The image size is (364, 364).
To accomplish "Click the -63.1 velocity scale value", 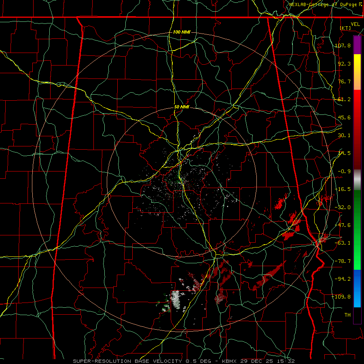I will tap(343, 243).
